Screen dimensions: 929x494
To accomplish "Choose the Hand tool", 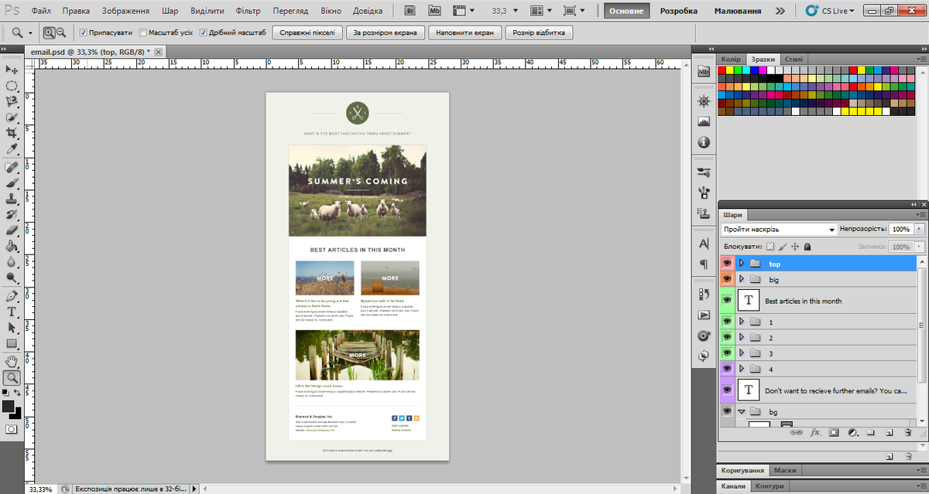I will tap(12, 361).
